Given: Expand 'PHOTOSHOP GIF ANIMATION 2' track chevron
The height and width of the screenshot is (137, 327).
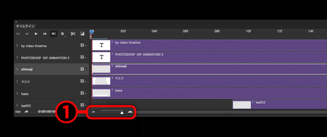Looking at the screenshot, I should 17,57.
